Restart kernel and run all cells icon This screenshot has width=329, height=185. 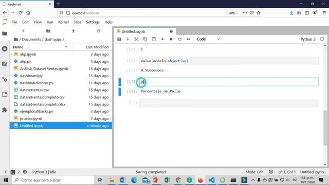189,39
